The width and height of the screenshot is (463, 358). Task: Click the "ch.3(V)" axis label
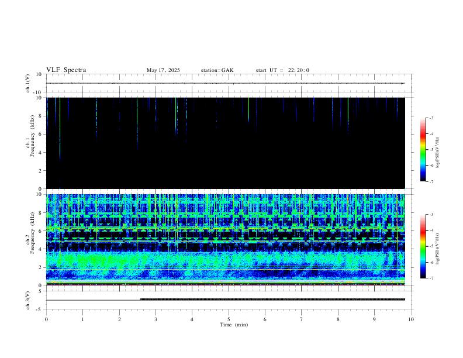28,300
